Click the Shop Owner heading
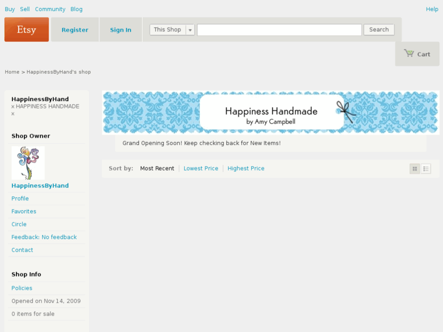This screenshot has height=332, width=443. tap(31, 136)
